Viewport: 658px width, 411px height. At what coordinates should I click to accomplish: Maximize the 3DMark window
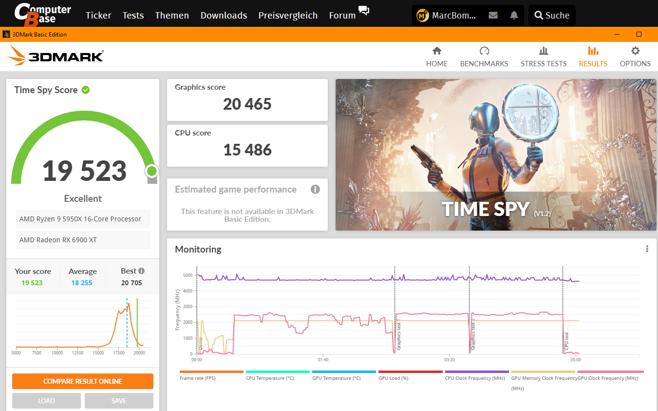[639, 34]
